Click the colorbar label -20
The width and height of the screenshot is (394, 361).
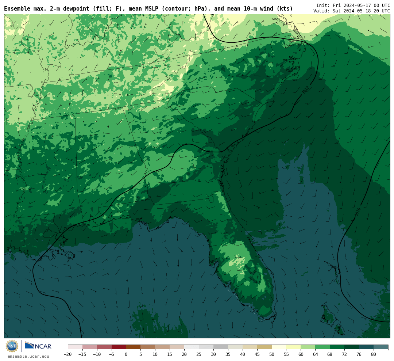[67, 354]
